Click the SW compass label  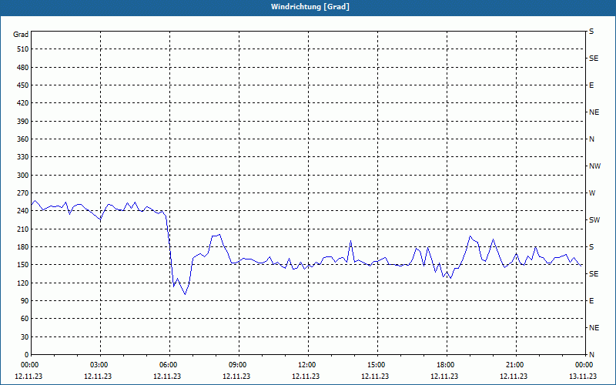coord(594,220)
